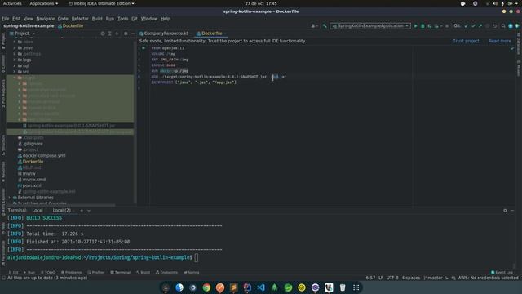The image size is (522, 294).
Task: Select docker-compose.yml in project tree
Action: tap(43, 155)
